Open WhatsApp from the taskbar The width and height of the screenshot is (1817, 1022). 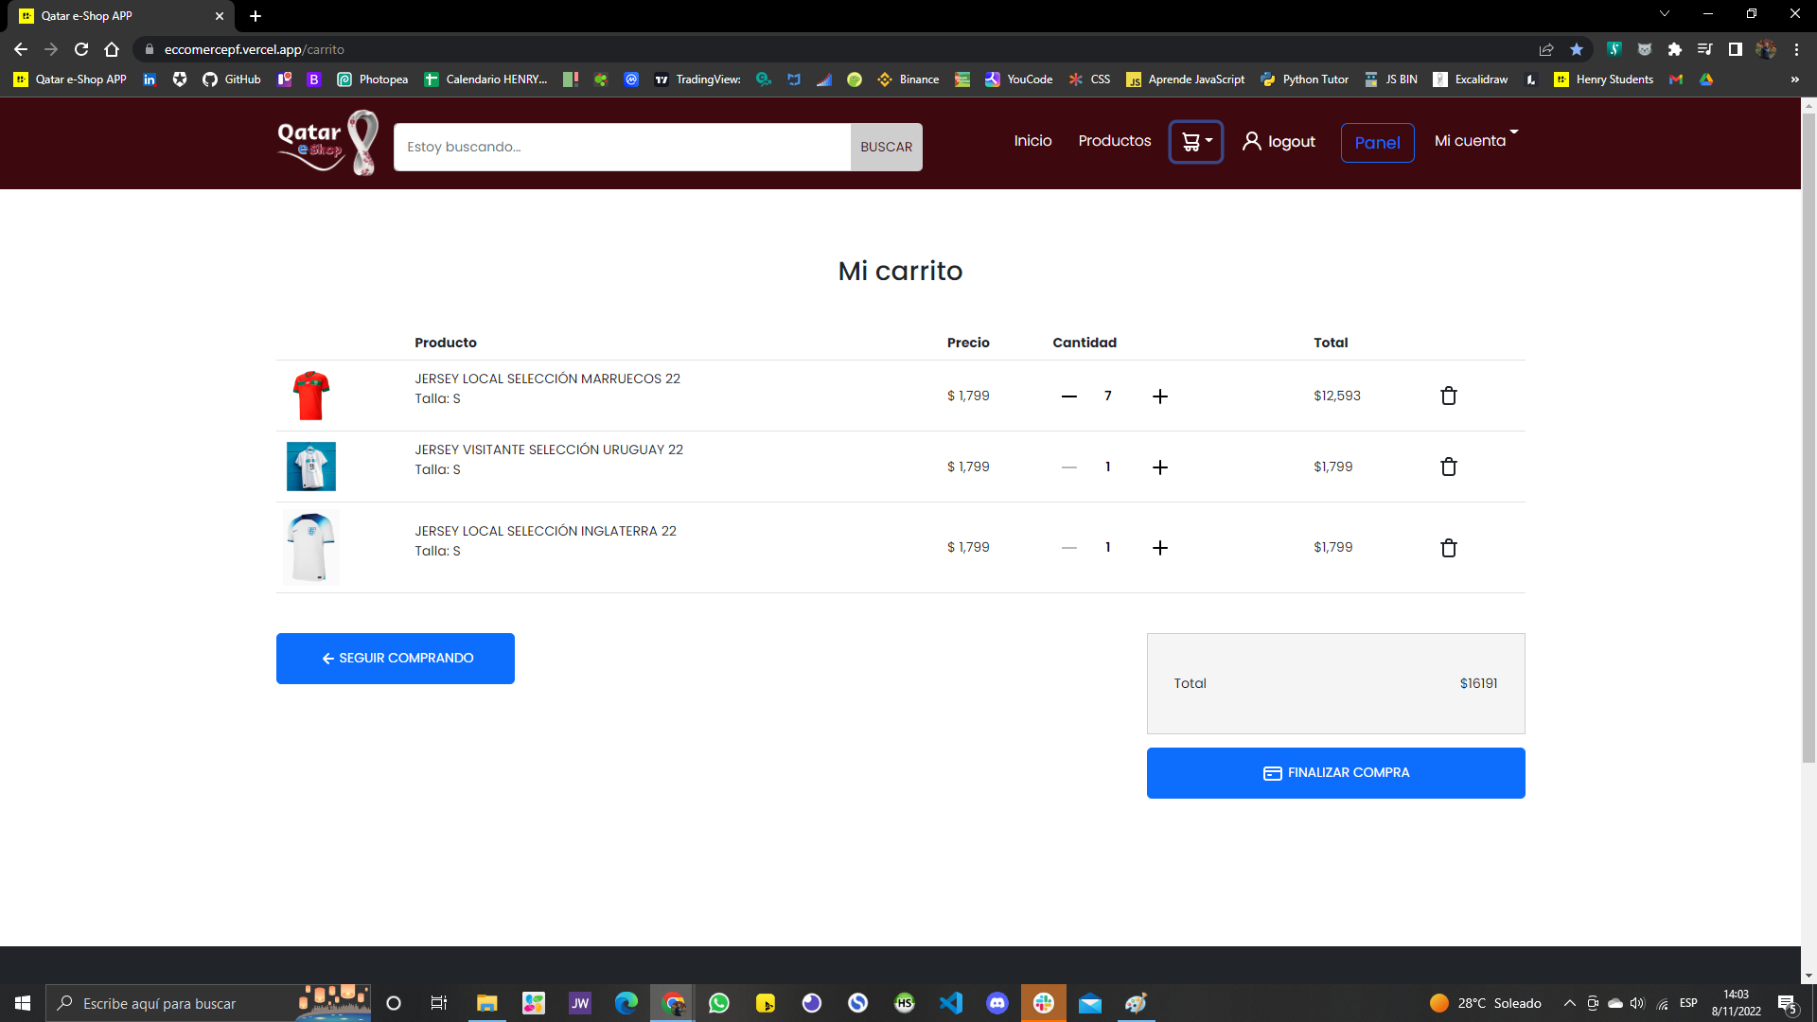coord(719,1003)
